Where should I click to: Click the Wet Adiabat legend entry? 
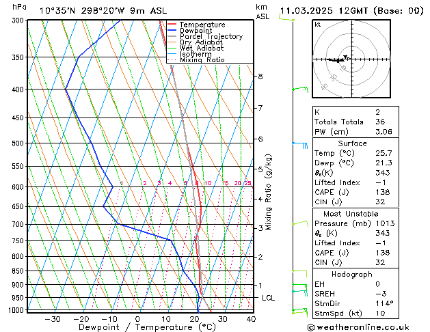tap(201, 49)
